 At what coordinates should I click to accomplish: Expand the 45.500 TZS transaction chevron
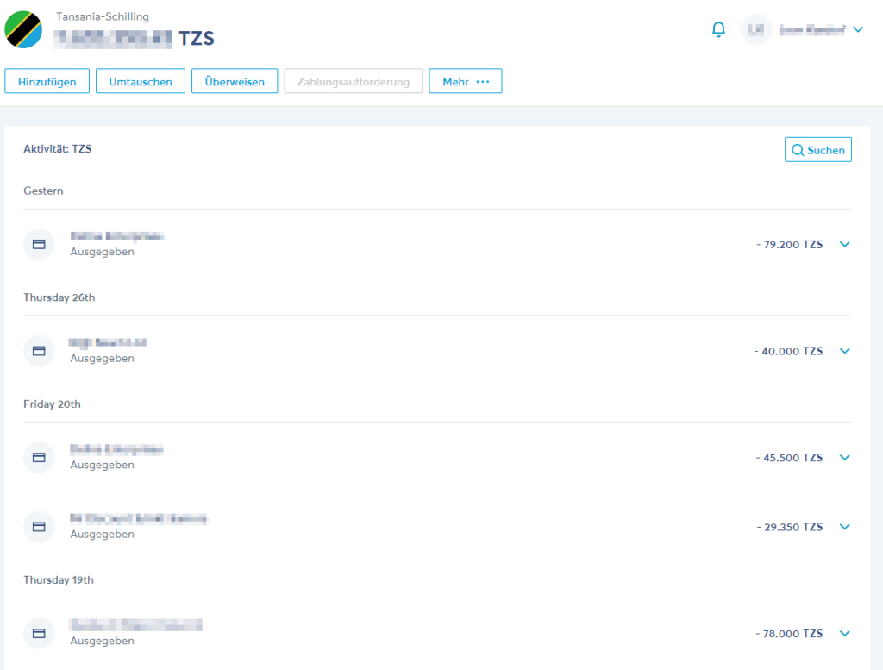[x=844, y=457]
